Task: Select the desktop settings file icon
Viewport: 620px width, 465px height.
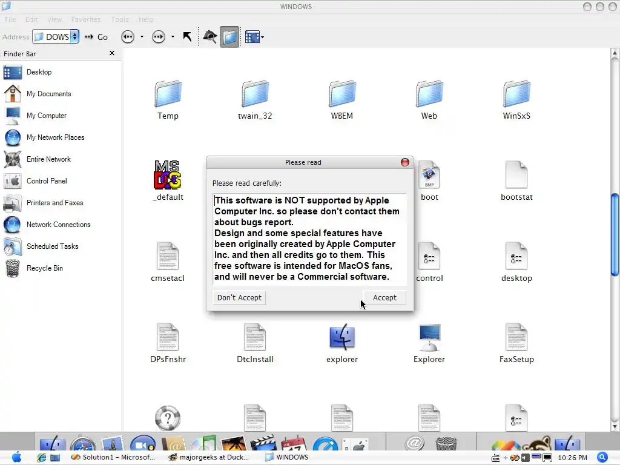Action: coord(516,256)
